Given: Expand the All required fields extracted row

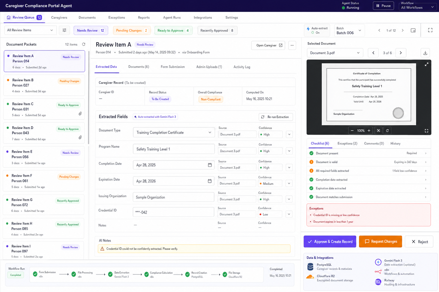Looking at the screenshot, I should (x=368, y=171).
